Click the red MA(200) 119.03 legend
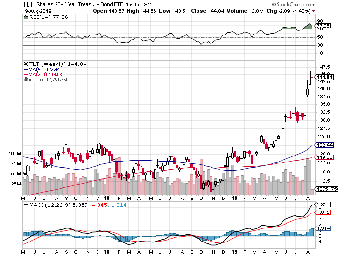This screenshot has height=256, width=338. (x=42, y=74)
